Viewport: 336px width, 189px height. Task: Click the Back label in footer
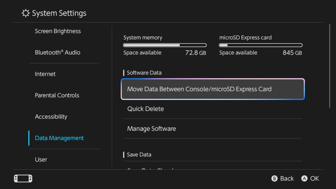click(x=287, y=178)
